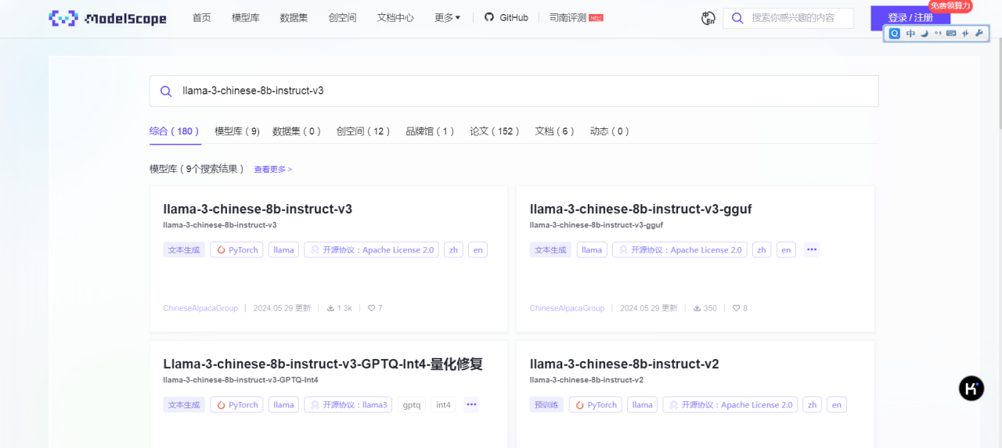Switch to 论文 (152) tab

[x=495, y=131]
